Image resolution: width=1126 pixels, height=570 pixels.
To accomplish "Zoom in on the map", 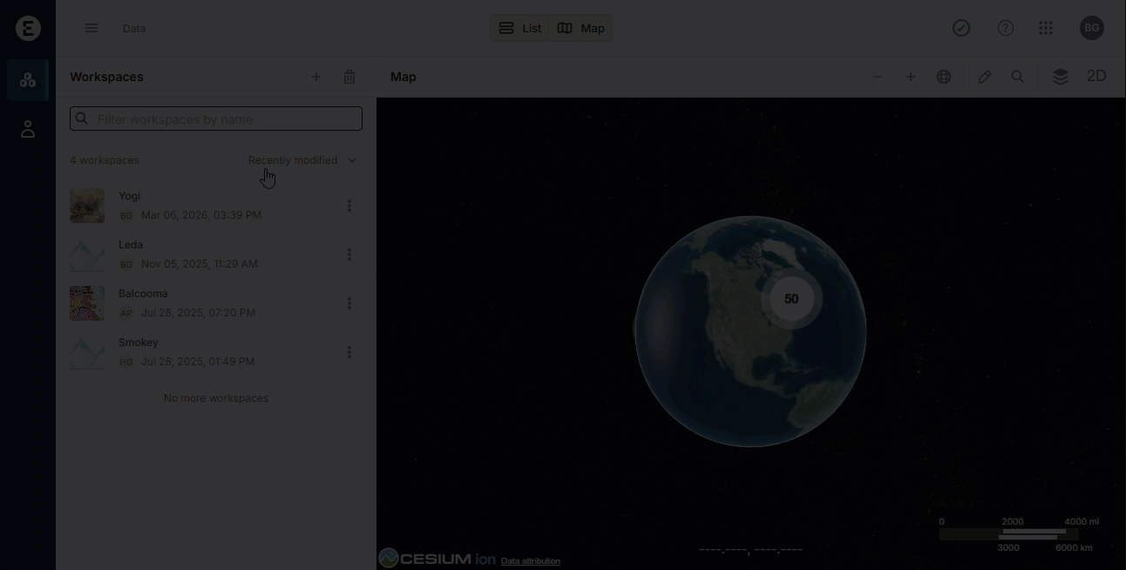I will [x=911, y=77].
